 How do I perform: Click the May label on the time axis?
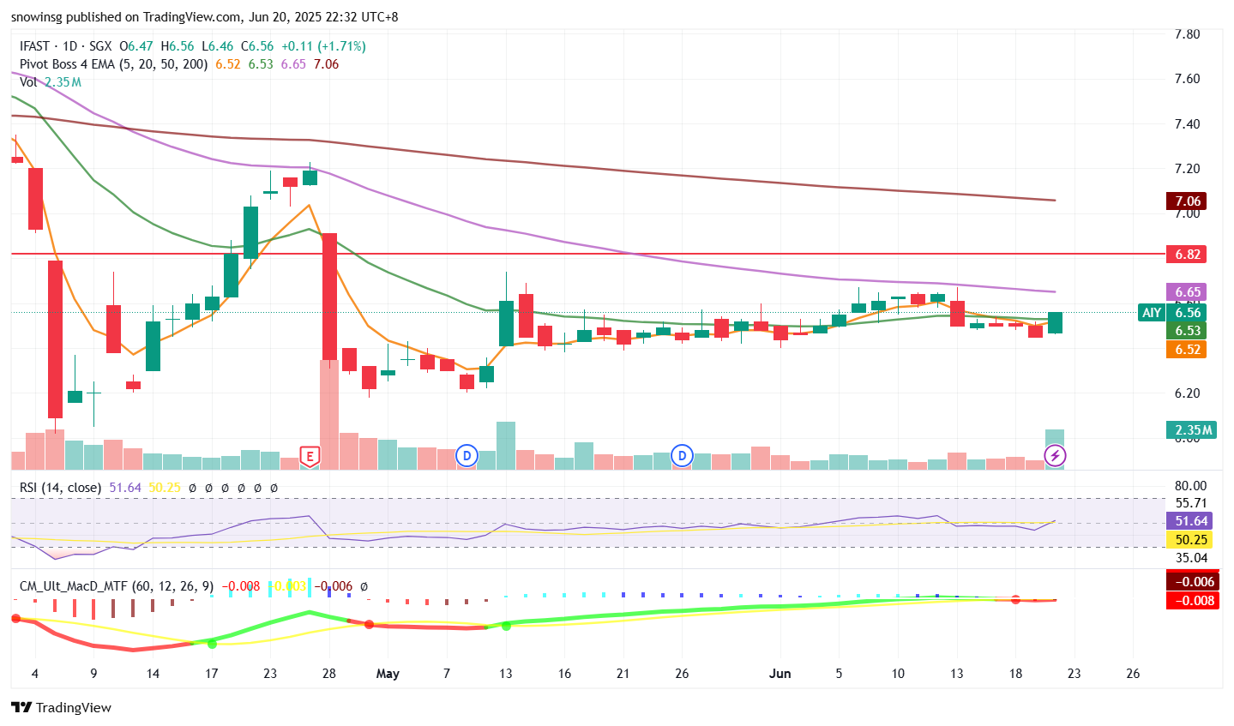coord(388,674)
